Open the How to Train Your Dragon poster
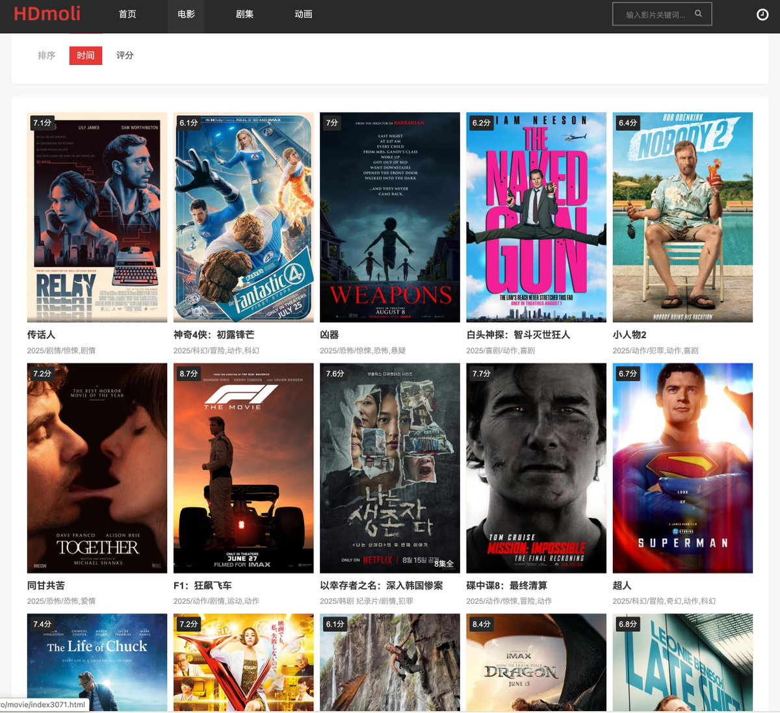 [536, 662]
